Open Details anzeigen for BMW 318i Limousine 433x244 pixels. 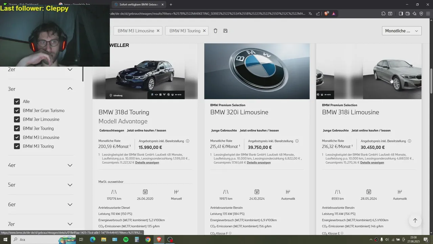[x=372, y=163]
